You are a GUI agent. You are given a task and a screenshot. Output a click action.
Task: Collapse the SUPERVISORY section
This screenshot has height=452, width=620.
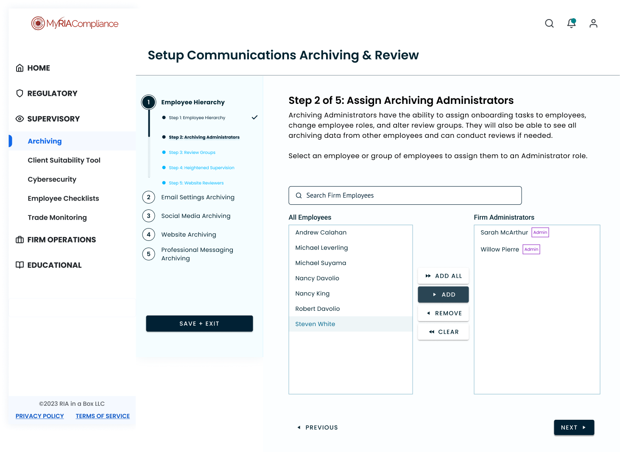tap(53, 119)
